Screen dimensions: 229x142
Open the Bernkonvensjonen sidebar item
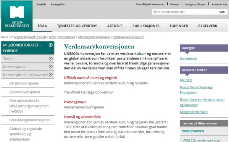tap(24, 83)
